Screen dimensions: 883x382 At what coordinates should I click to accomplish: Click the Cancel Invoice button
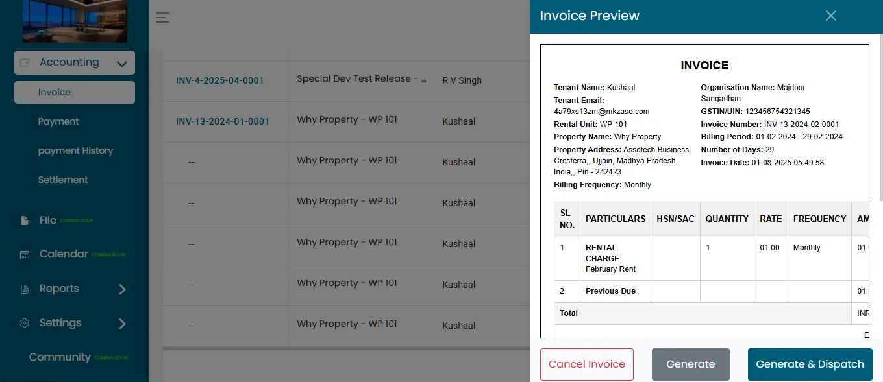587,364
